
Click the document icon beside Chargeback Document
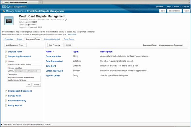6,91
